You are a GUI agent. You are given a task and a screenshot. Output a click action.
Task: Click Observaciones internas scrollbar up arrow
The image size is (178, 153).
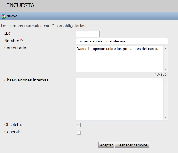[x=166, y=81]
